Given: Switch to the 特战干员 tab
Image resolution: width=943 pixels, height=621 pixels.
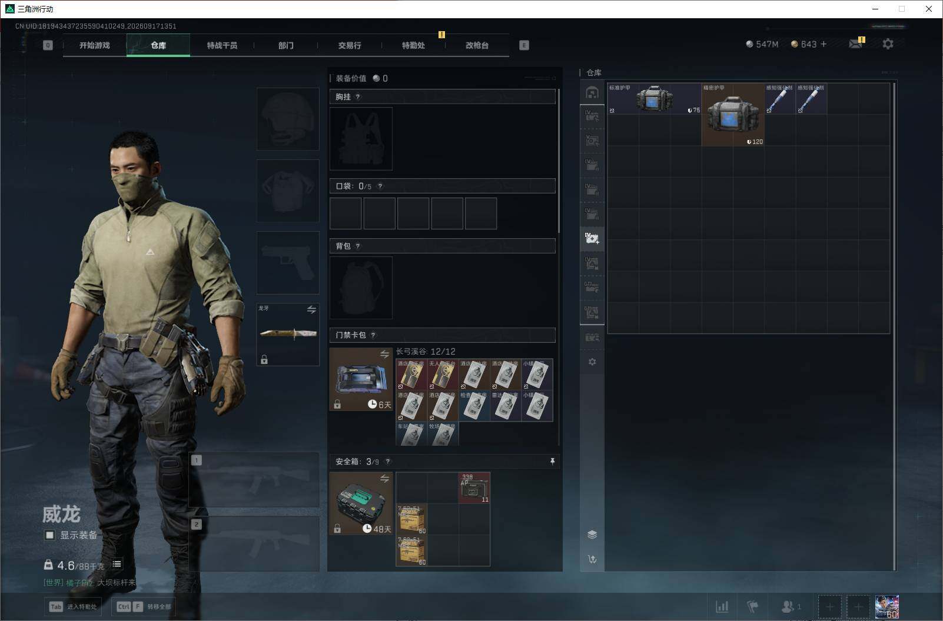Looking at the screenshot, I should [x=222, y=45].
